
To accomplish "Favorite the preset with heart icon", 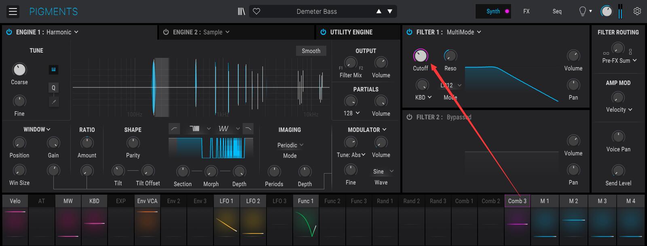I will tap(256, 11).
